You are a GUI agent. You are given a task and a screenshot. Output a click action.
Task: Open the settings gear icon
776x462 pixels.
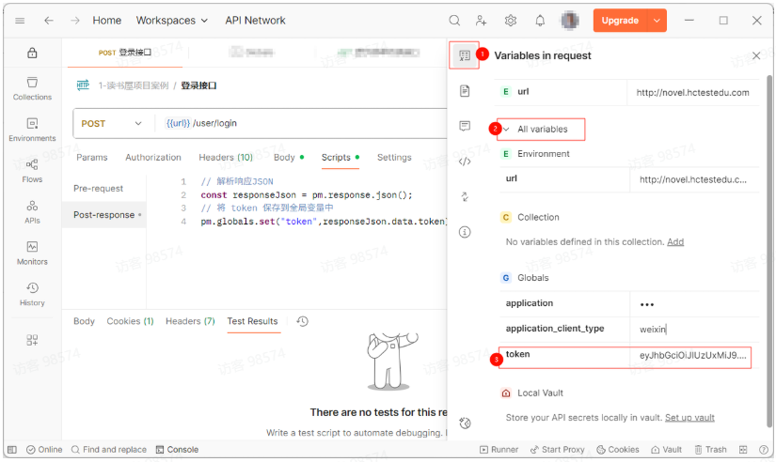(511, 21)
